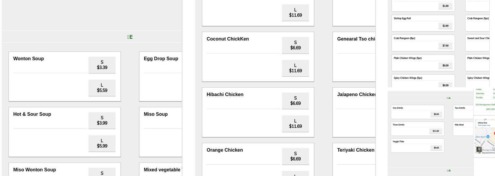
Task: Select small Wonton Soup for $3.39
Action: pos(102,65)
